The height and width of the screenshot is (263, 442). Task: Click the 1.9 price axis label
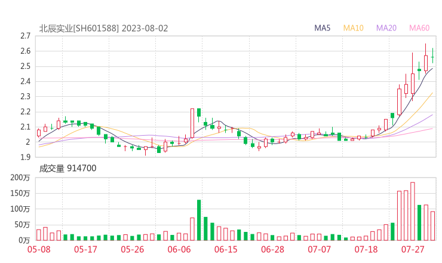click(x=25, y=157)
